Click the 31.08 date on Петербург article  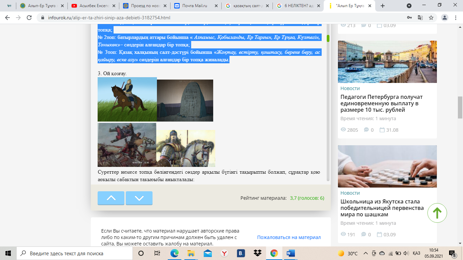coord(389,130)
